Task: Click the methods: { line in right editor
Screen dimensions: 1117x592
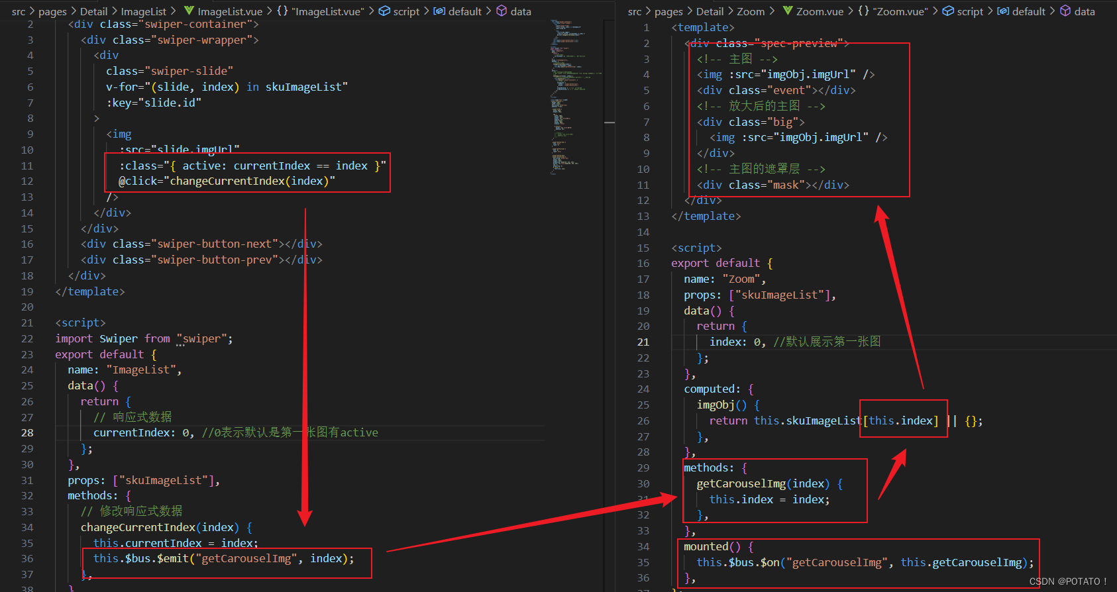Action: (x=716, y=468)
